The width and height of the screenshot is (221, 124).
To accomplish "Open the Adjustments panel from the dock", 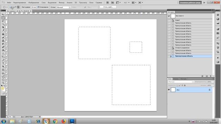I will tap(218, 58).
